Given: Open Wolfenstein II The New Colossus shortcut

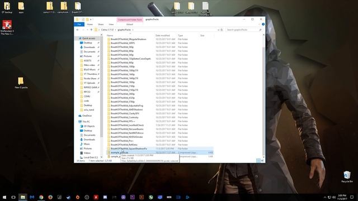Looking at the screenshot, I should 7,27.
